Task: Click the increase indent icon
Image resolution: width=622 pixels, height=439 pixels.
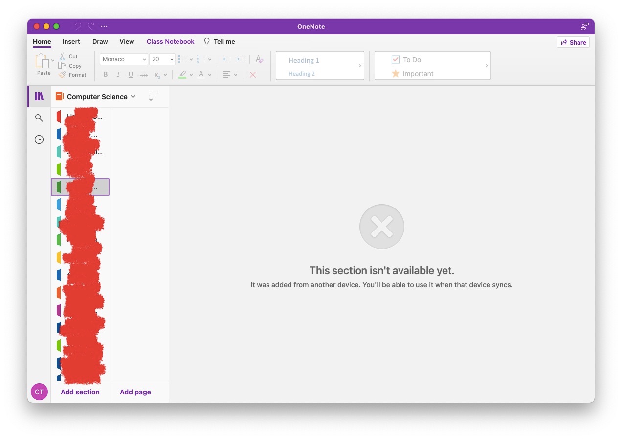Action: [x=240, y=59]
